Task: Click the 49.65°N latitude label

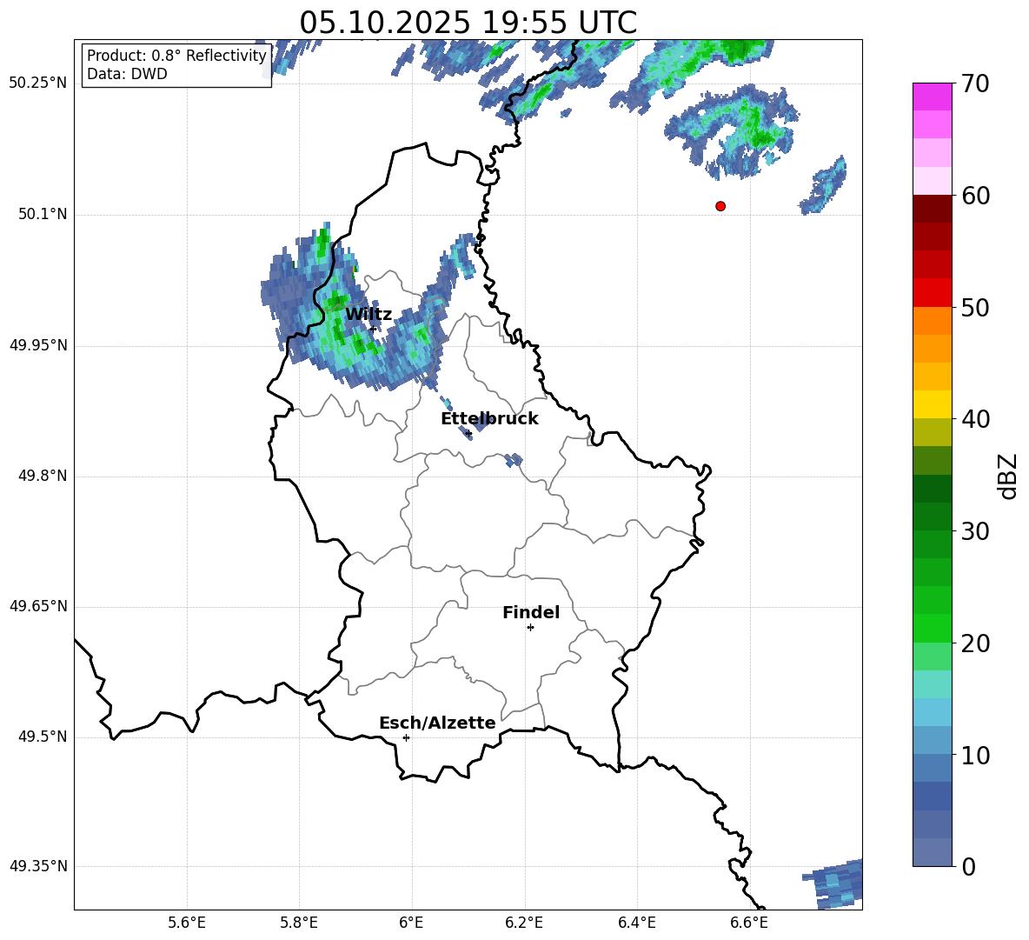Action: point(38,606)
